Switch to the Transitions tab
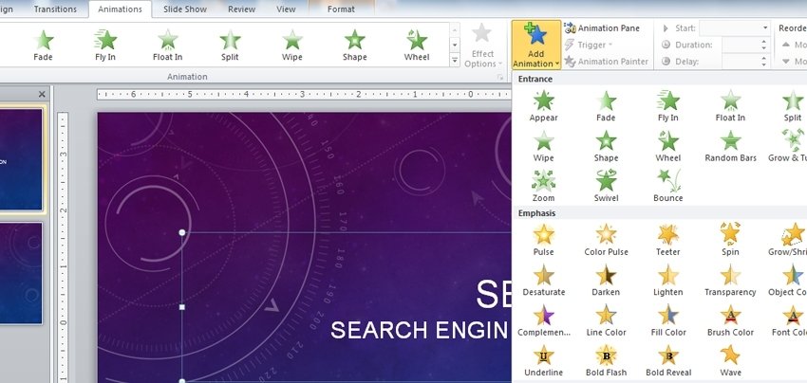This screenshot has height=383, width=807. [x=55, y=9]
